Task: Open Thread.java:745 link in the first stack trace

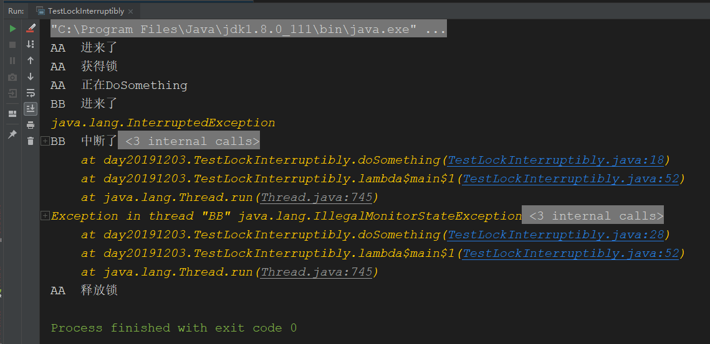Action: tap(317, 197)
